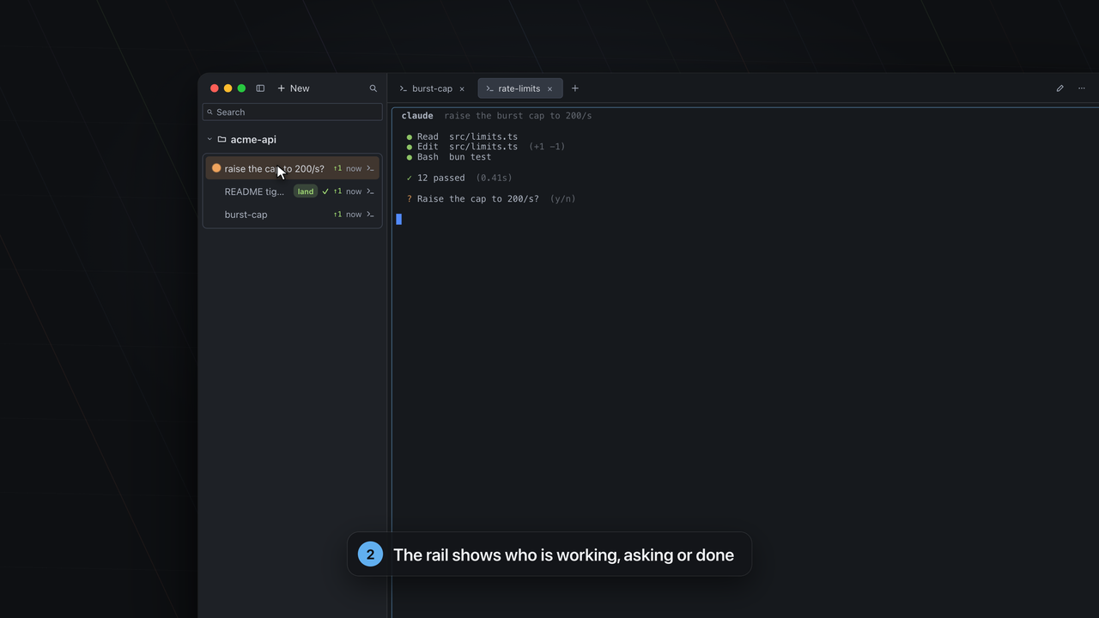Click the 'land' badge on README row
Viewport: 1099px width, 618px height.
coord(306,191)
